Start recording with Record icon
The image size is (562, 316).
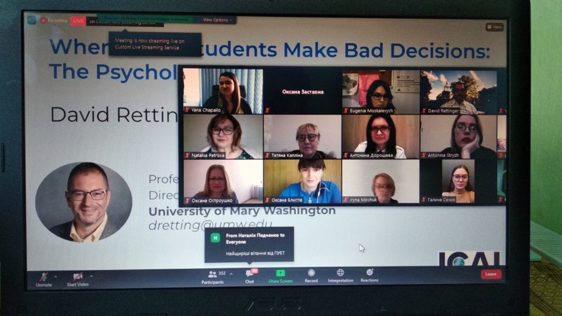tap(311, 273)
